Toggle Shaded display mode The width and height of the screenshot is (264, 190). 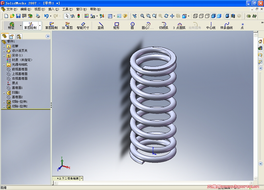(x=219, y=16)
